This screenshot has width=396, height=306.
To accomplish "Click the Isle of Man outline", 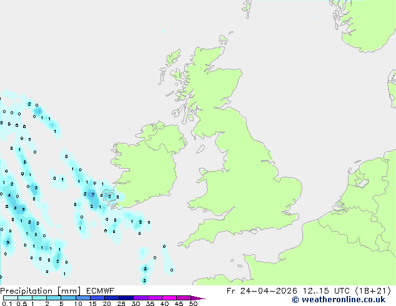I will pos(200,149).
